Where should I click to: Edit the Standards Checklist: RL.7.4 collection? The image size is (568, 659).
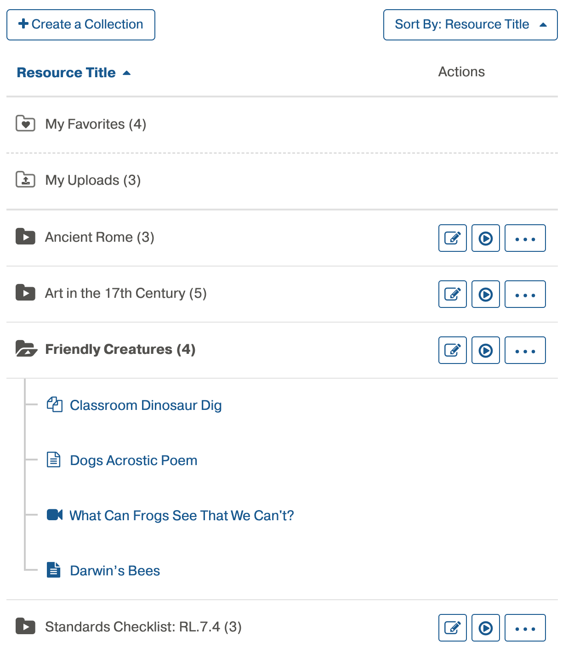click(x=452, y=628)
